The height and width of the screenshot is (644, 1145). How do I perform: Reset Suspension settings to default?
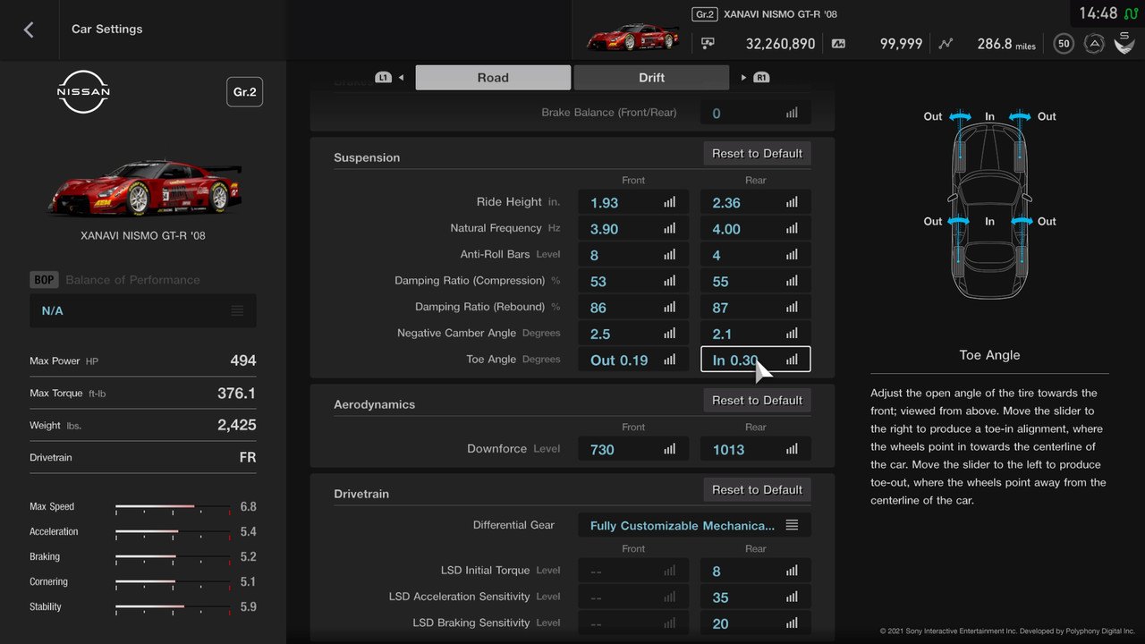757,154
